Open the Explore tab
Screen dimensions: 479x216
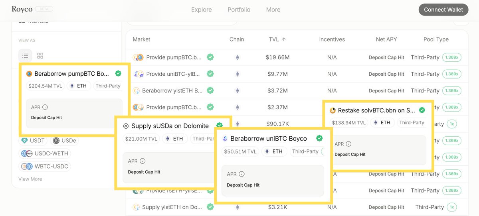pyautogui.click(x=202, y=10)
